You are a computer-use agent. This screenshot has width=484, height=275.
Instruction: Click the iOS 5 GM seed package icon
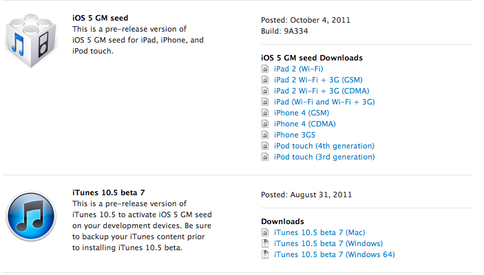coord(31,41)
